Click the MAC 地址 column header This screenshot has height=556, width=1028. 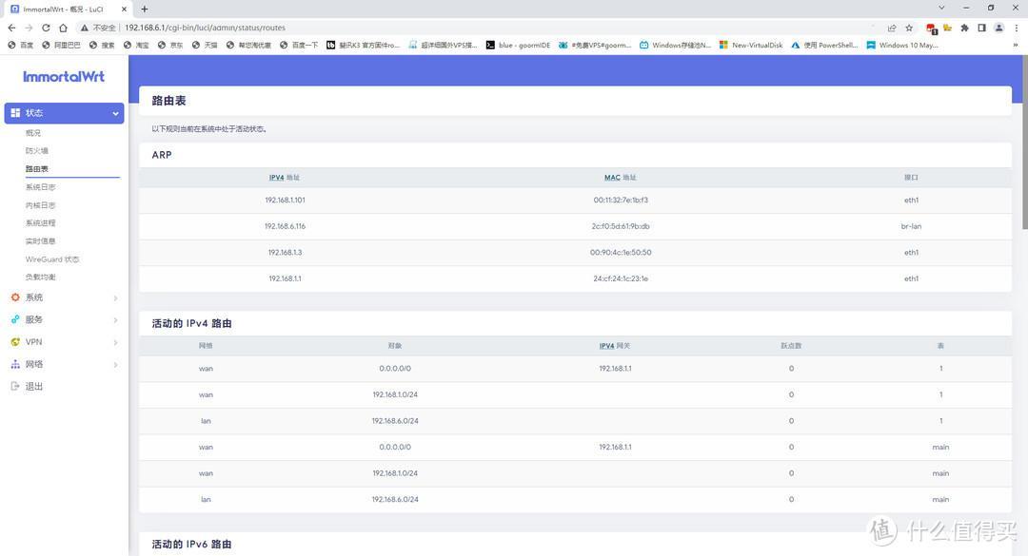coord(621,178)
